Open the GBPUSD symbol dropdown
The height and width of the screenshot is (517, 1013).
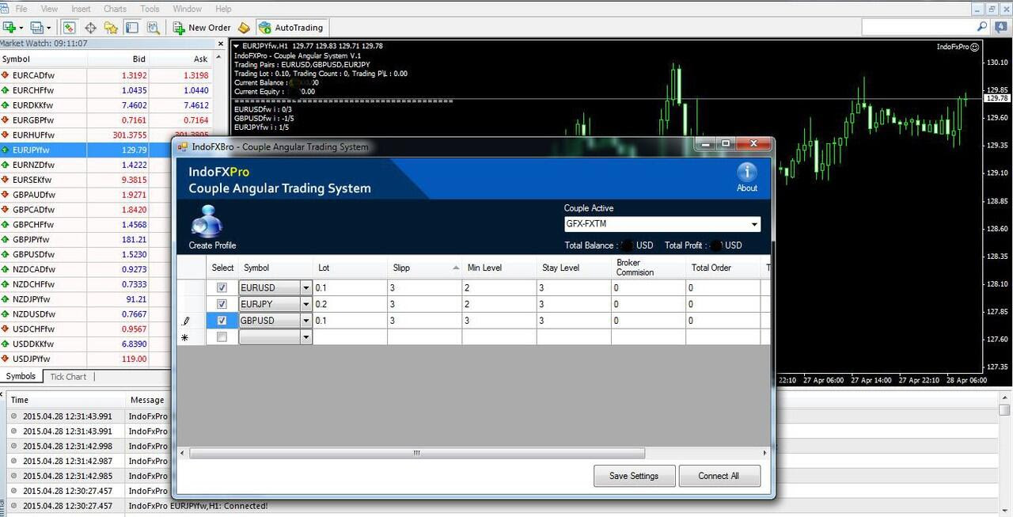point(305,321)
